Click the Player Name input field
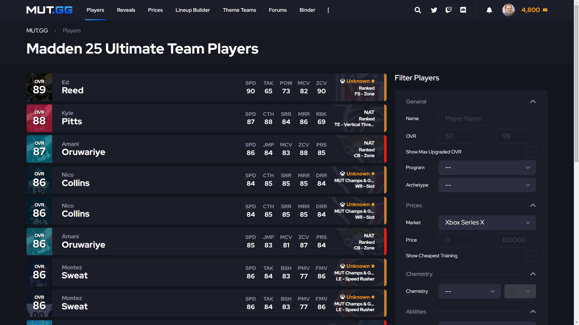The image size is (579, 325). click(x=487, y=119)
